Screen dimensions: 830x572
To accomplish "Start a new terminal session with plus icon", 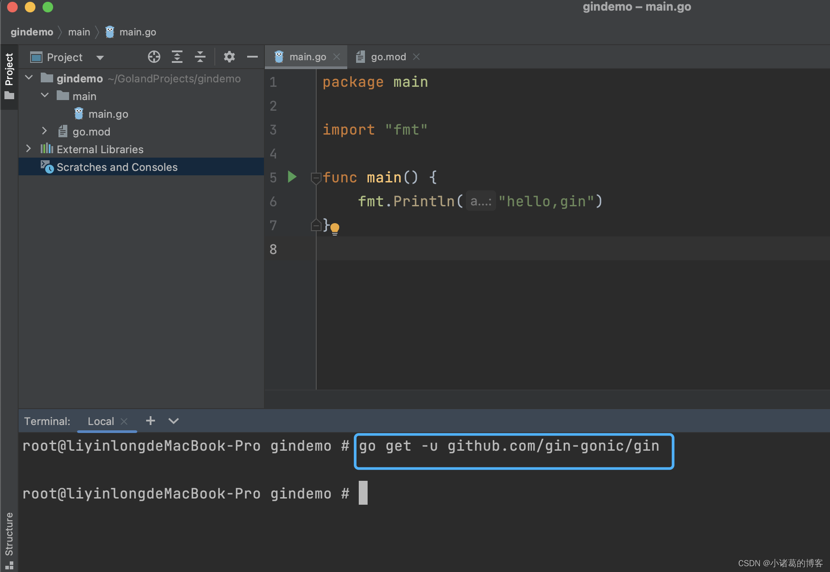I will coord(150,421).
